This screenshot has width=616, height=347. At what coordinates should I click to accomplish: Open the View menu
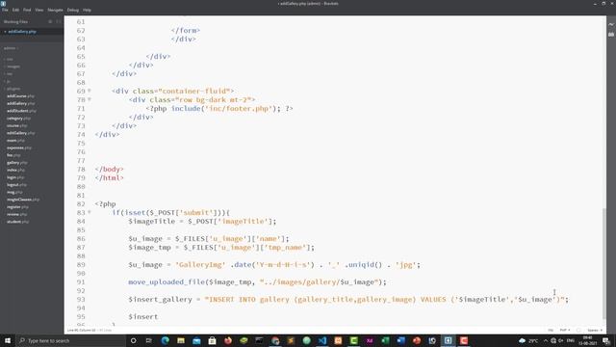click(x=38, y=10)
